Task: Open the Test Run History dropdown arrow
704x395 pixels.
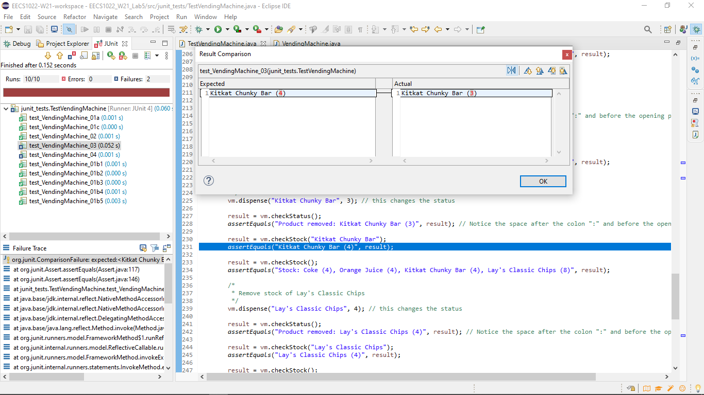Action: tap(157, 56)
